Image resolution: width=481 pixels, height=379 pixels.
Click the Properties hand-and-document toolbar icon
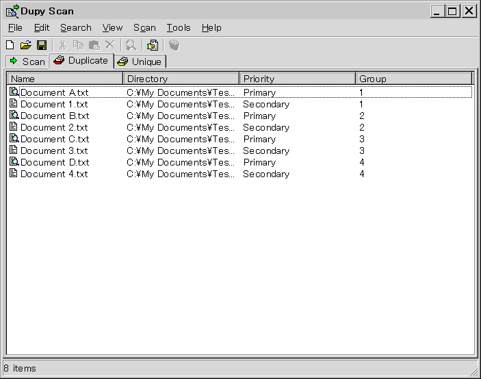pos(153,45)
